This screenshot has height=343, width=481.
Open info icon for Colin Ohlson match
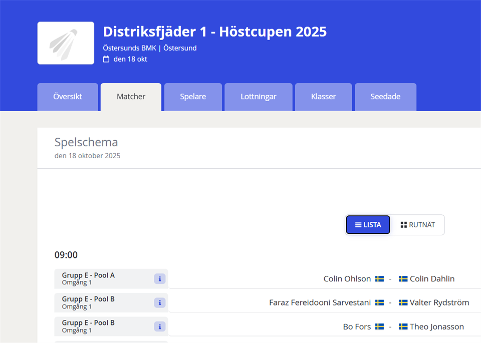click(x=159, y=279)
